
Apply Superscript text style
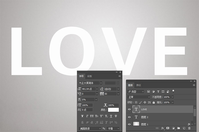[102, 116]
